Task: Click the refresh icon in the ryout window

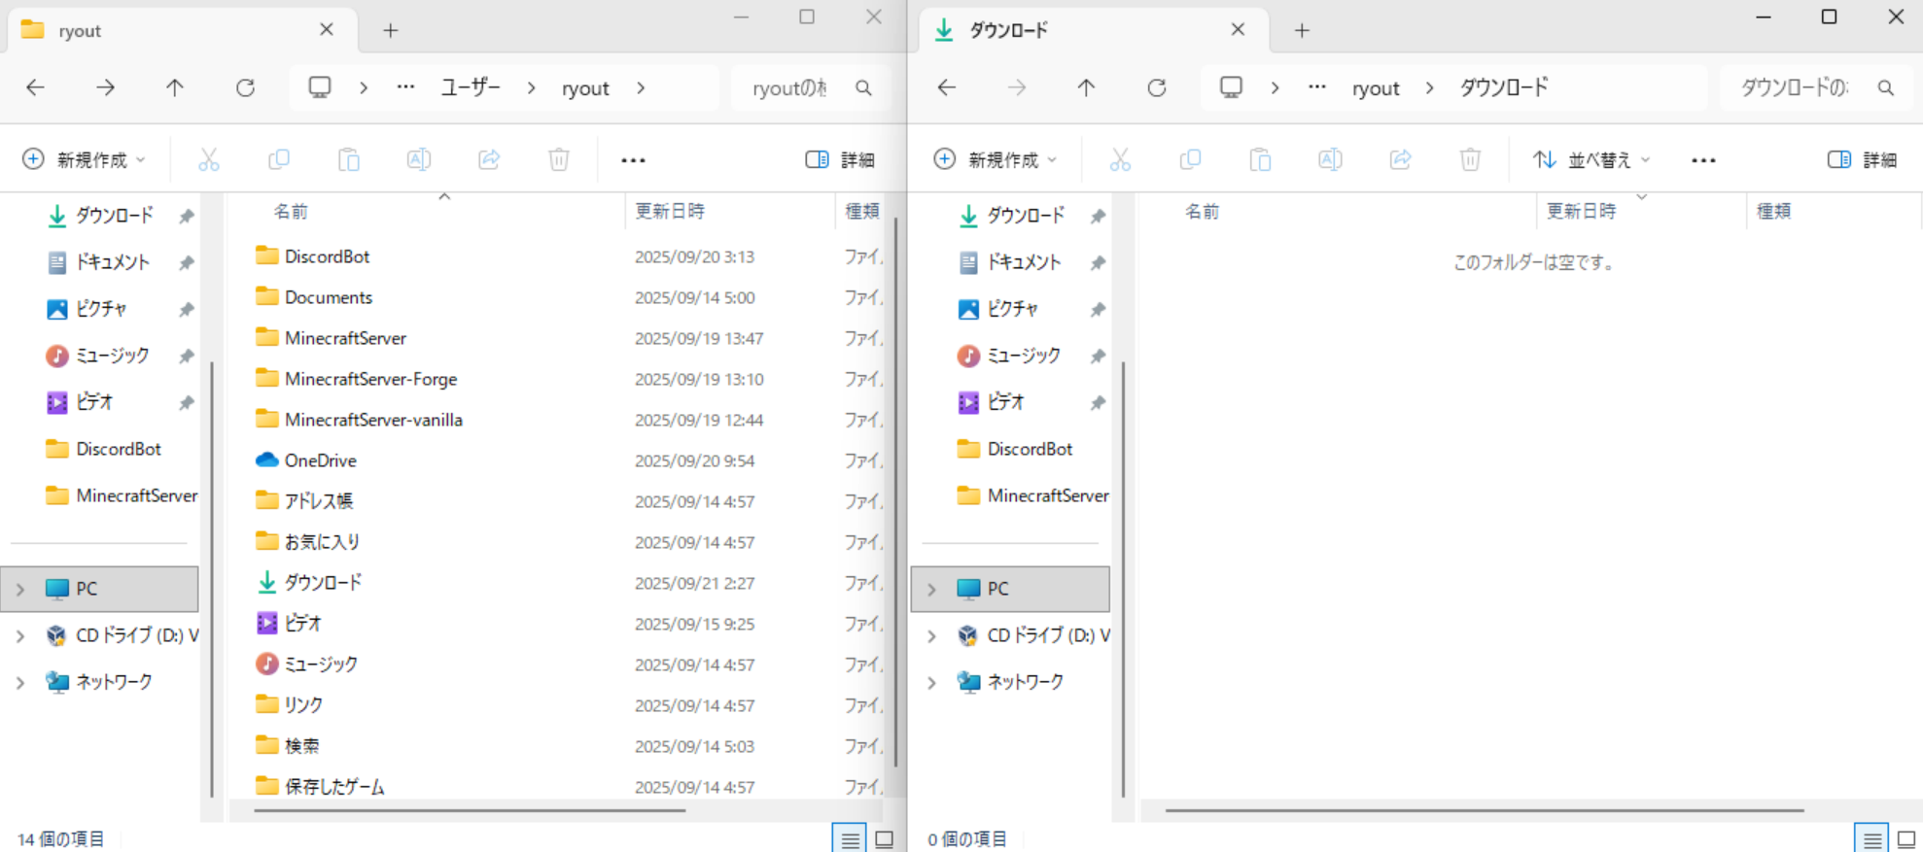Action: coord(245,88)
